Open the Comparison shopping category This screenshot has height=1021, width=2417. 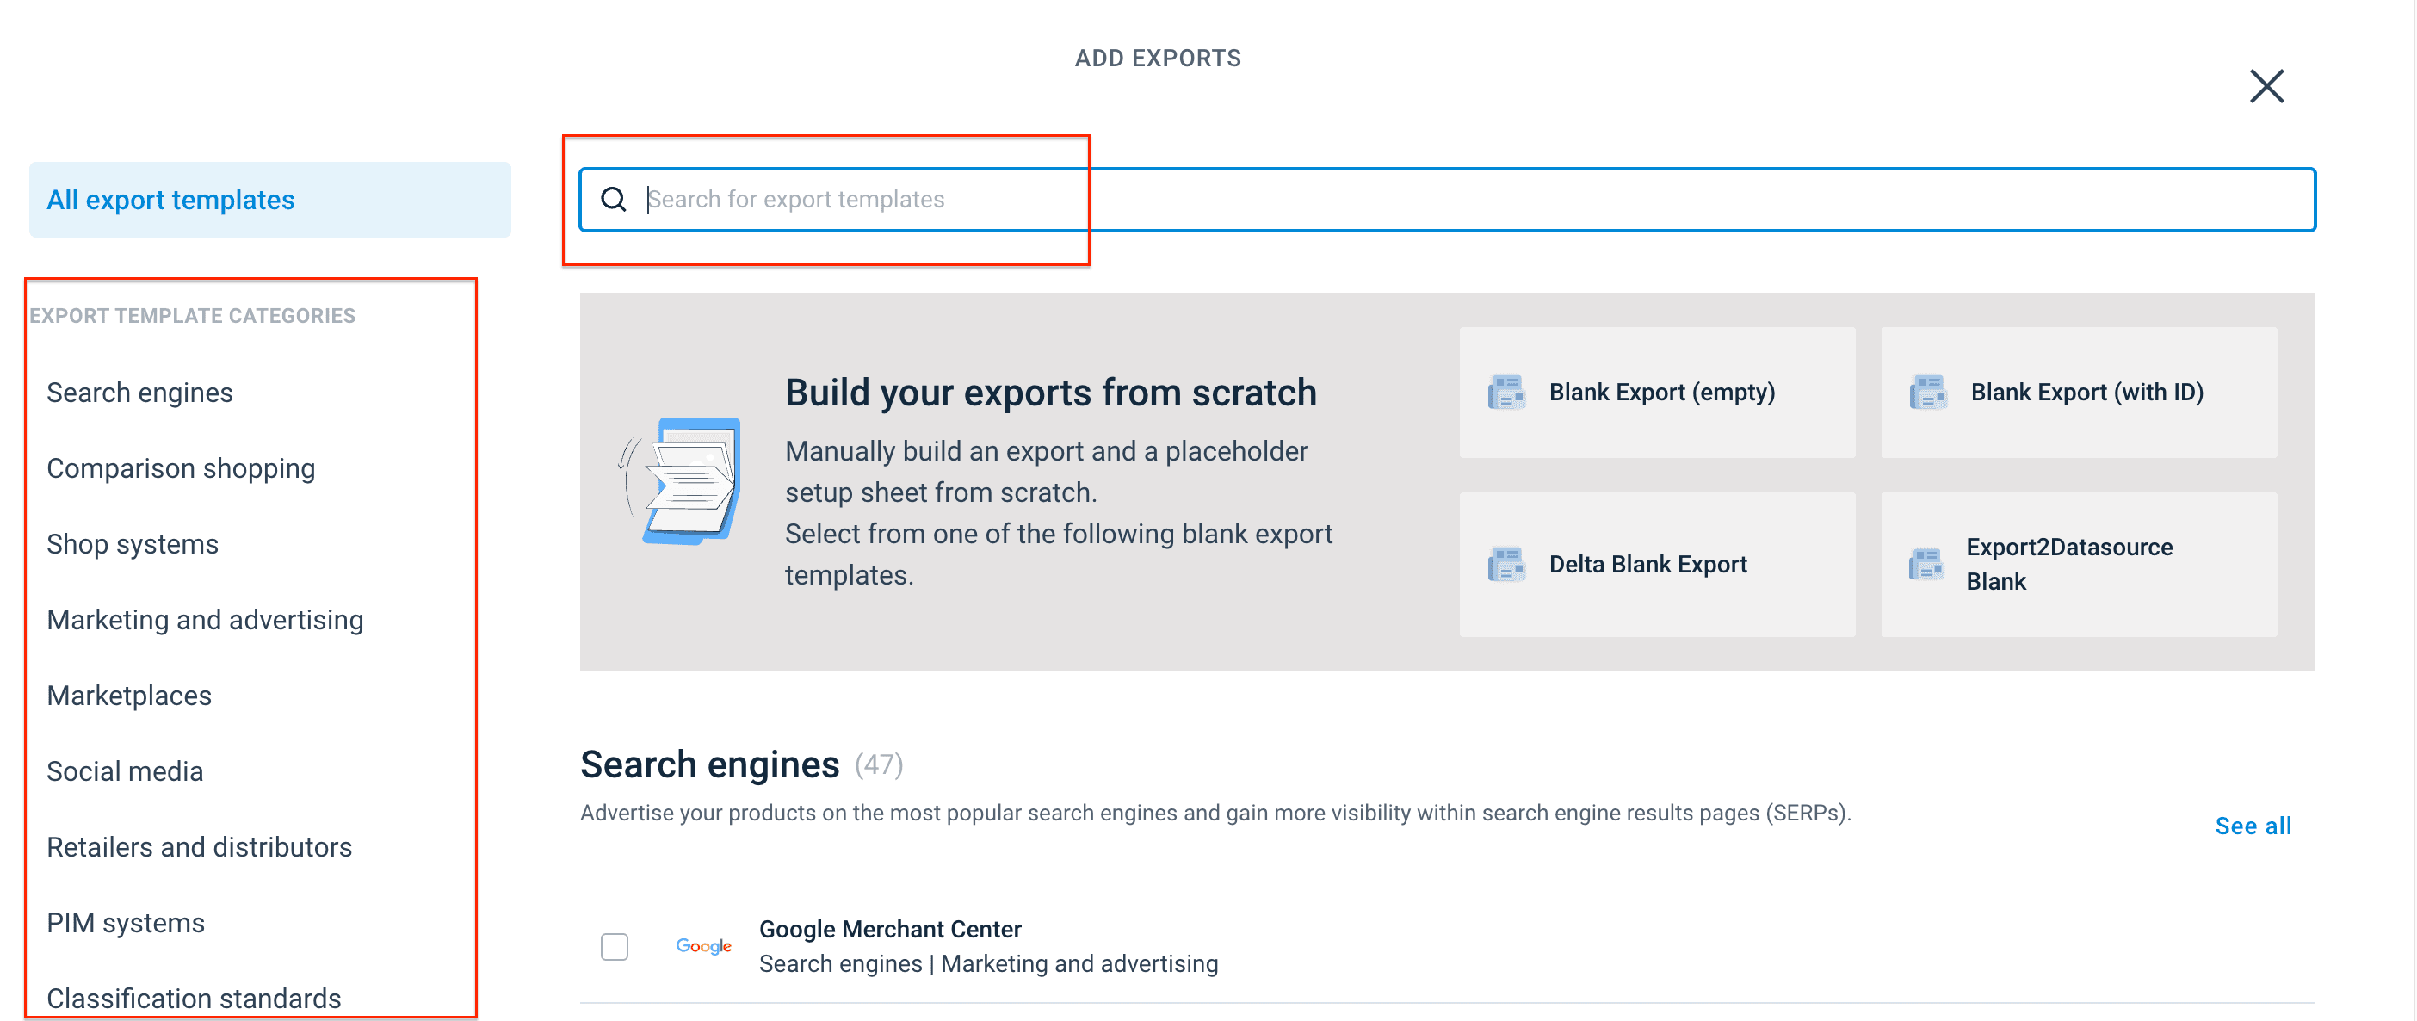[x=181, y=468]
